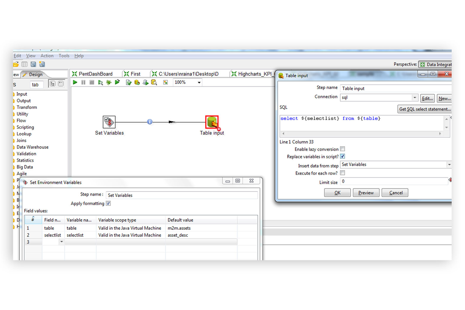Pause the transformation execution
Screen dimensions: 465x310
(x=83, y=82)
